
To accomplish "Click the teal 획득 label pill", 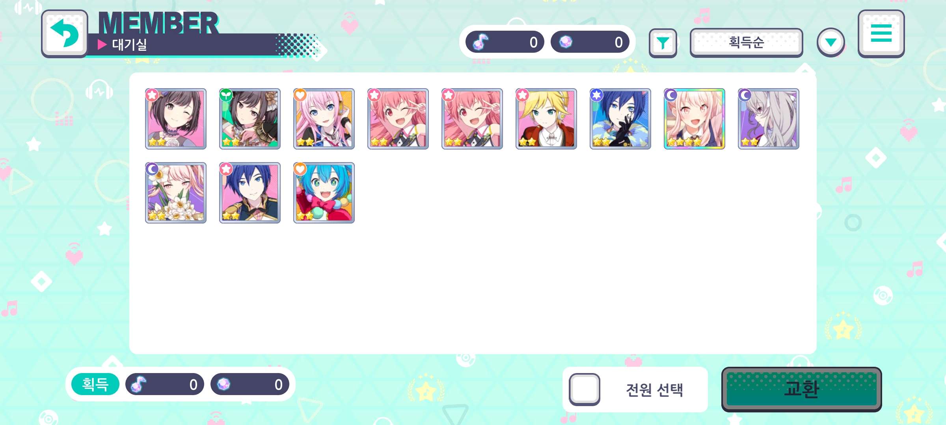I will click(95, 384).
